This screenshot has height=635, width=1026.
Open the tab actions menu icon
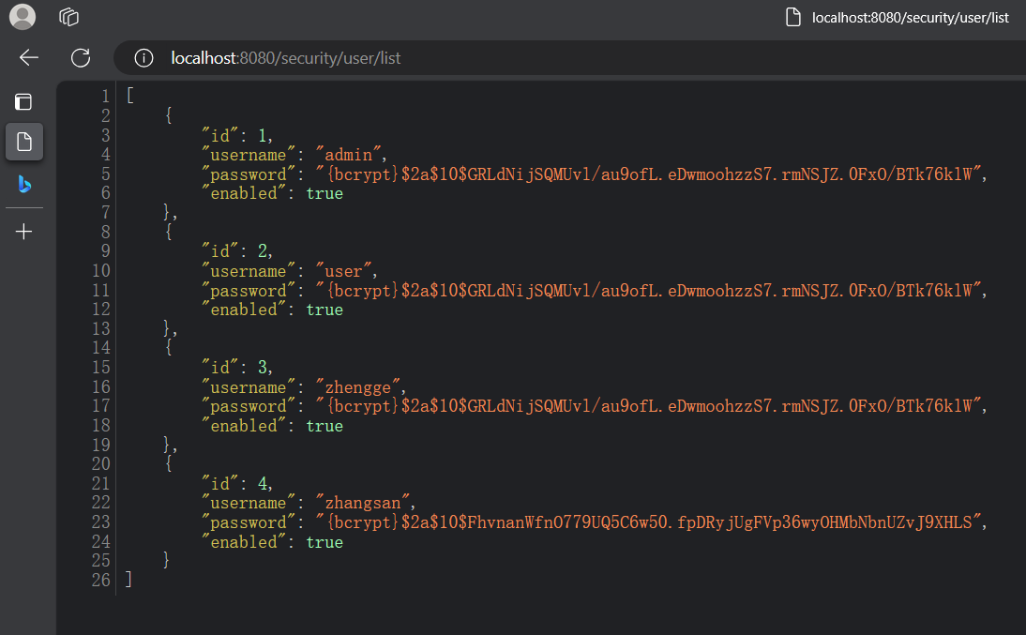pos(23,102)
